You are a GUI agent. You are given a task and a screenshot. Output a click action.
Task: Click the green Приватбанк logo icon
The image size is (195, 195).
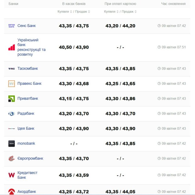coord(11,99)
